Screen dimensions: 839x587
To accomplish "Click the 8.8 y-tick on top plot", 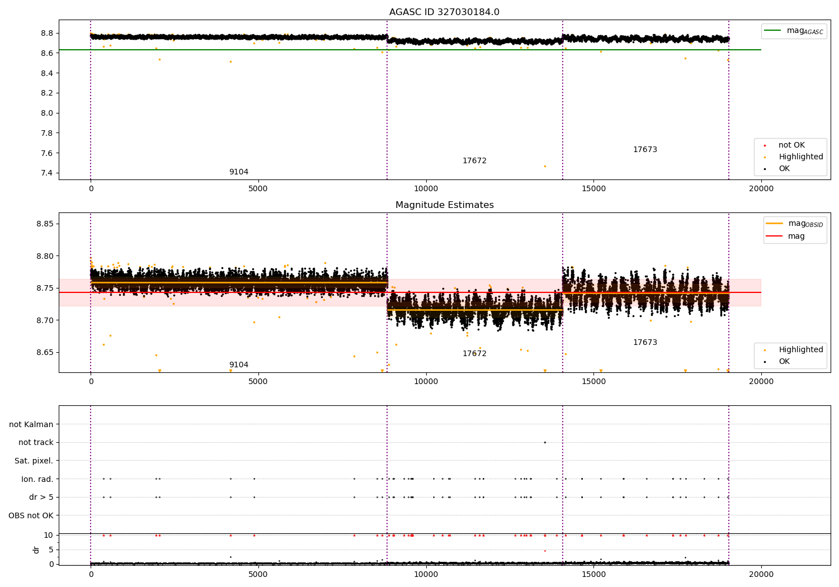I will pos(47,34).
